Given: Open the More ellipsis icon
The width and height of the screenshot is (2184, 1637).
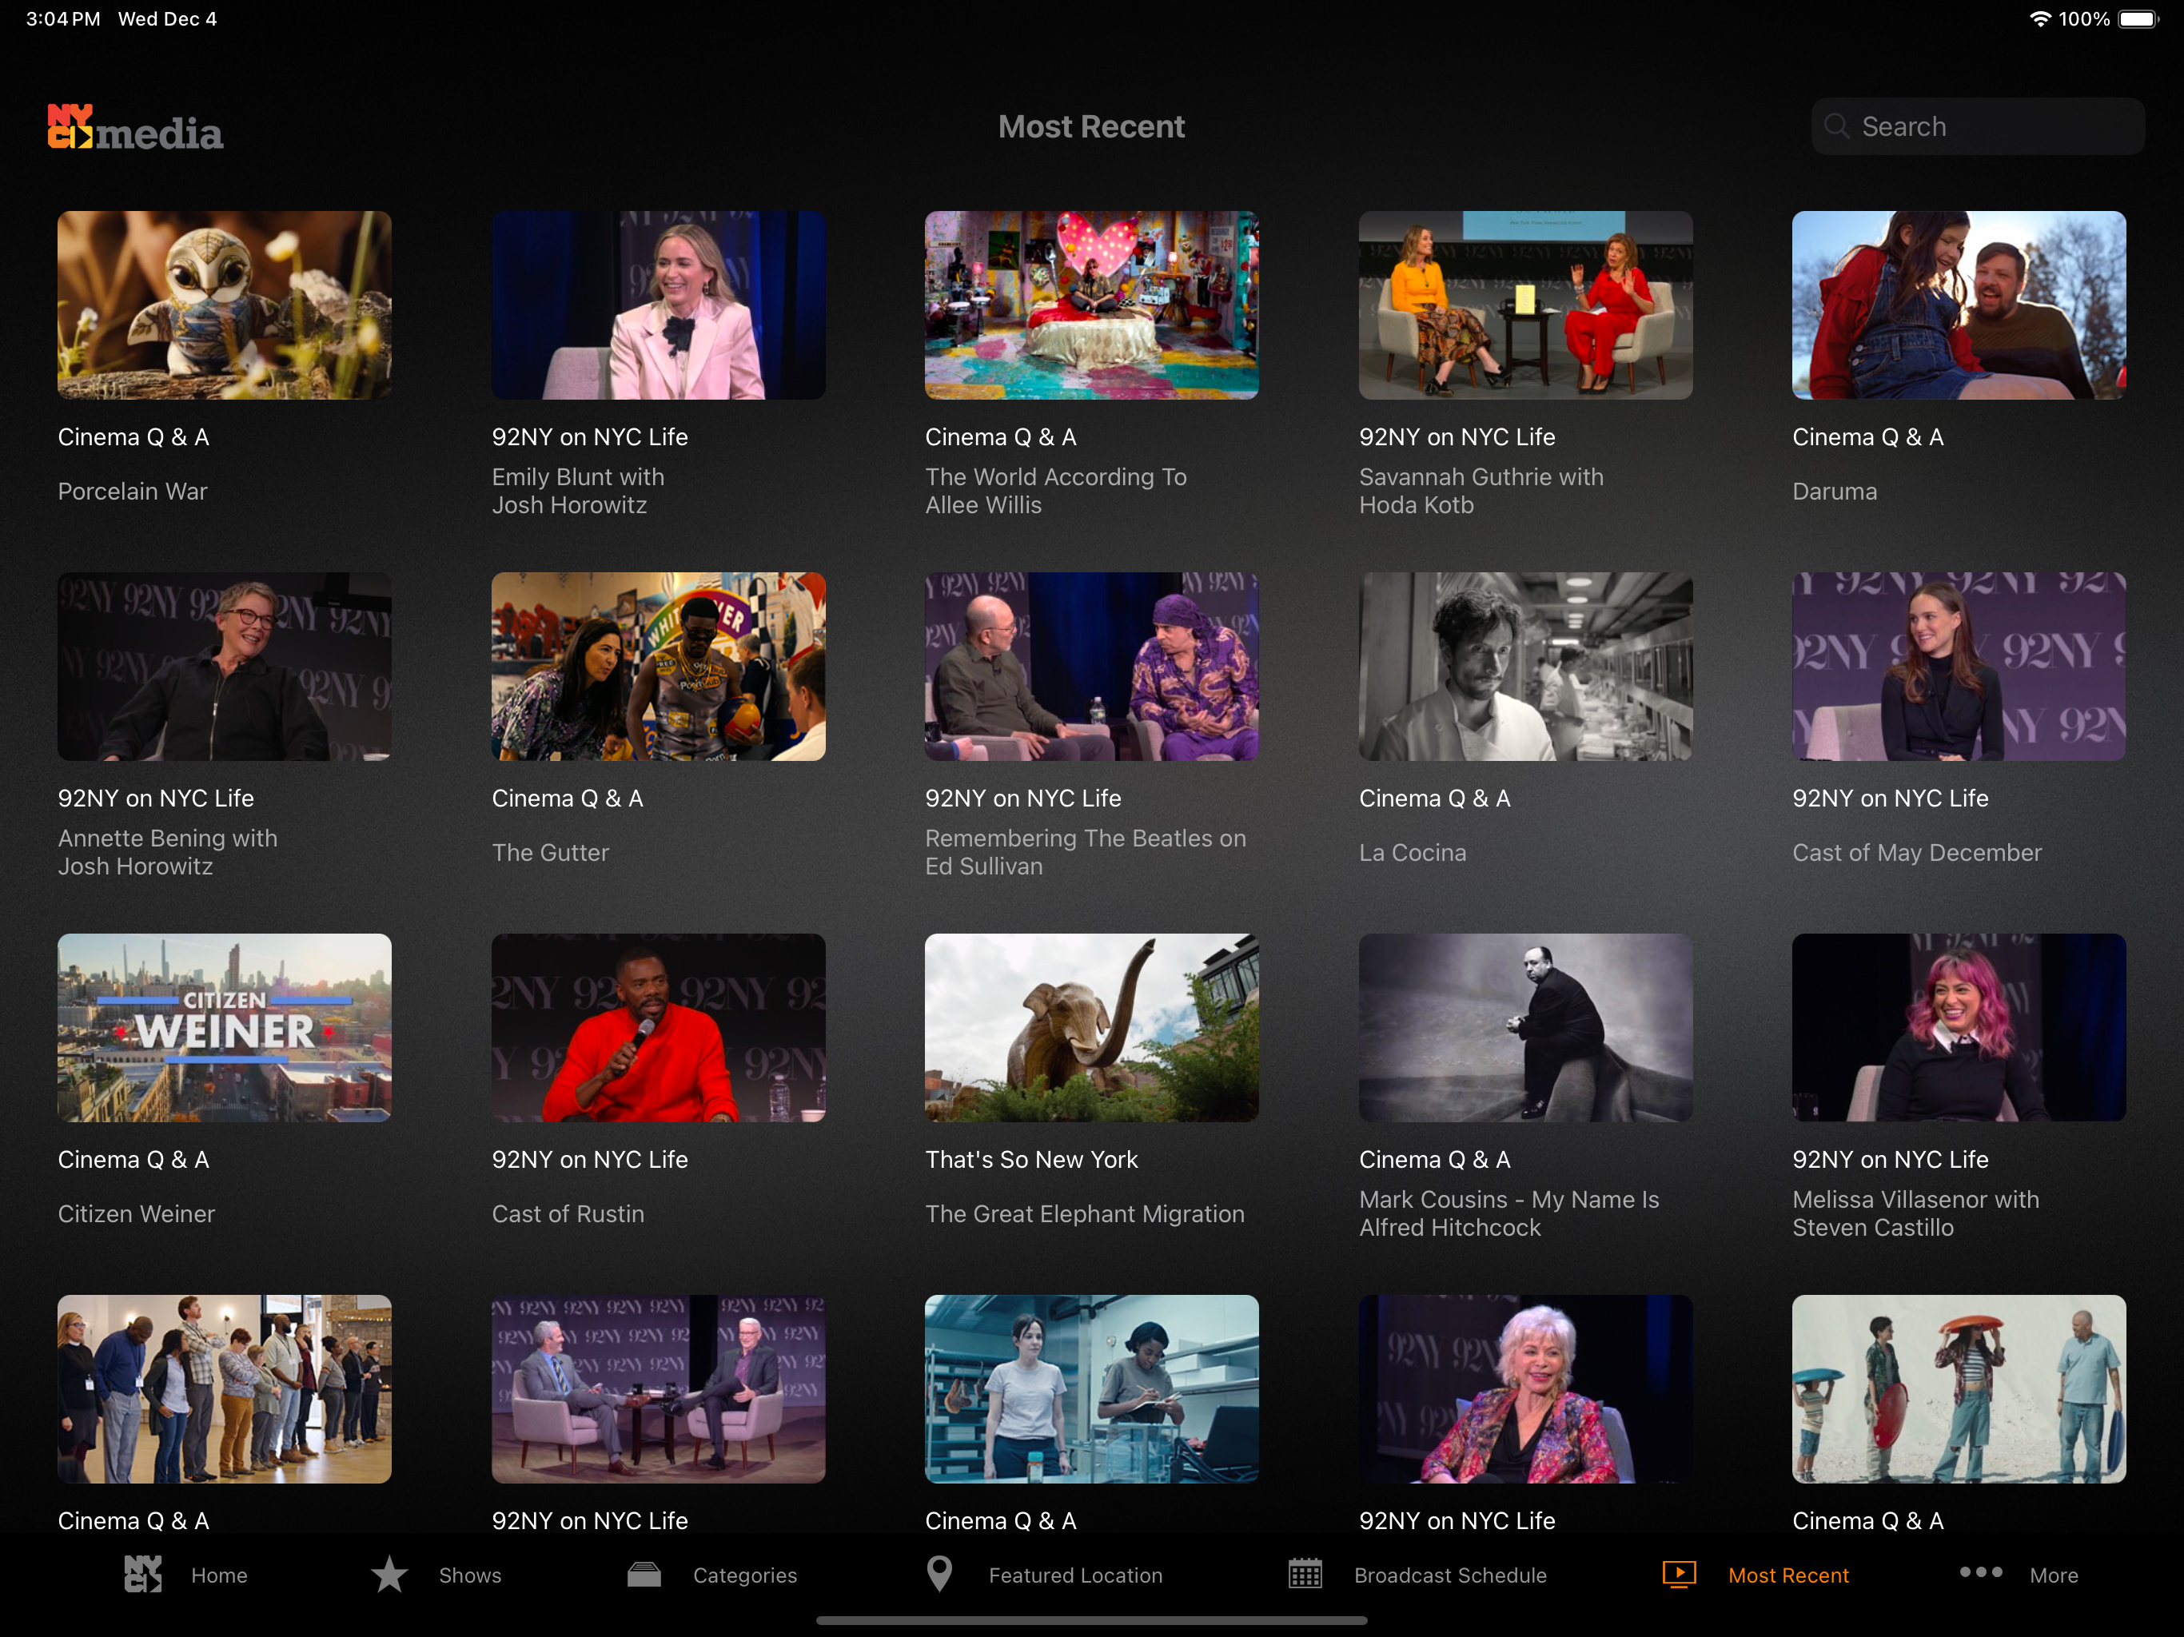Looking at the screenshot, I should point(1981,1571).
